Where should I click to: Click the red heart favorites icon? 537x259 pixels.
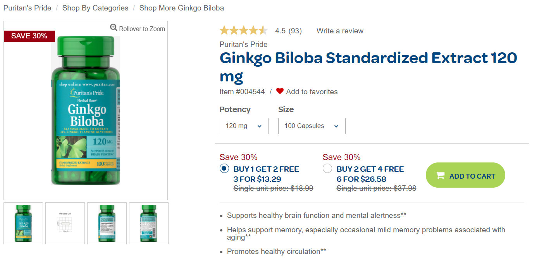[x=280, y=92]
